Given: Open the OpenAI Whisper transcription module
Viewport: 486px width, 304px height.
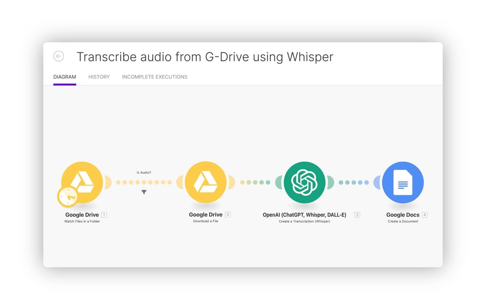Looking at the screenshot, I should coord(304,182).
